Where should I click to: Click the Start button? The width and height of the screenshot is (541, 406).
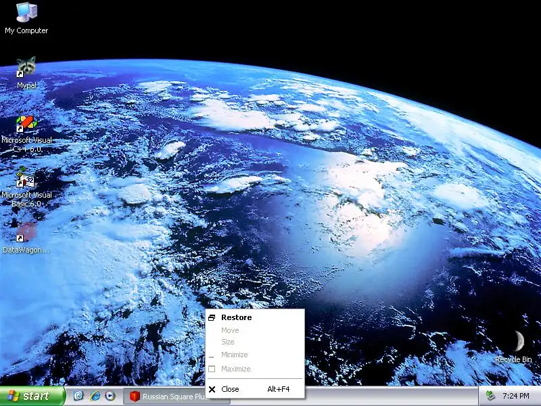32,396
